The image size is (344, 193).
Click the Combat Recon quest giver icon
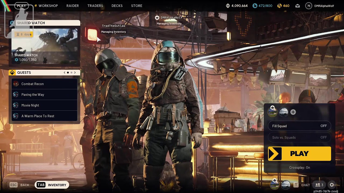[16, 84]
